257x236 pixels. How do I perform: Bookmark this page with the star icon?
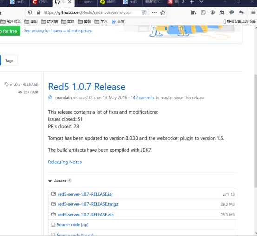tap(163, 13)
